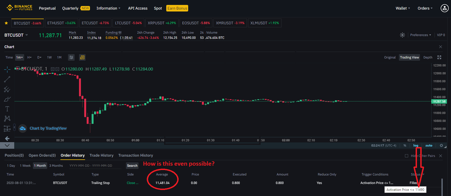Click the favorites star icon
Screen dimensions: 451x196
coord(6,23)
